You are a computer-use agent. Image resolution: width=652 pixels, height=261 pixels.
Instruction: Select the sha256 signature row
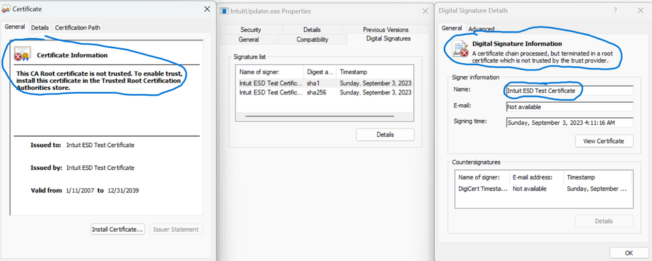tap(324, 92)
